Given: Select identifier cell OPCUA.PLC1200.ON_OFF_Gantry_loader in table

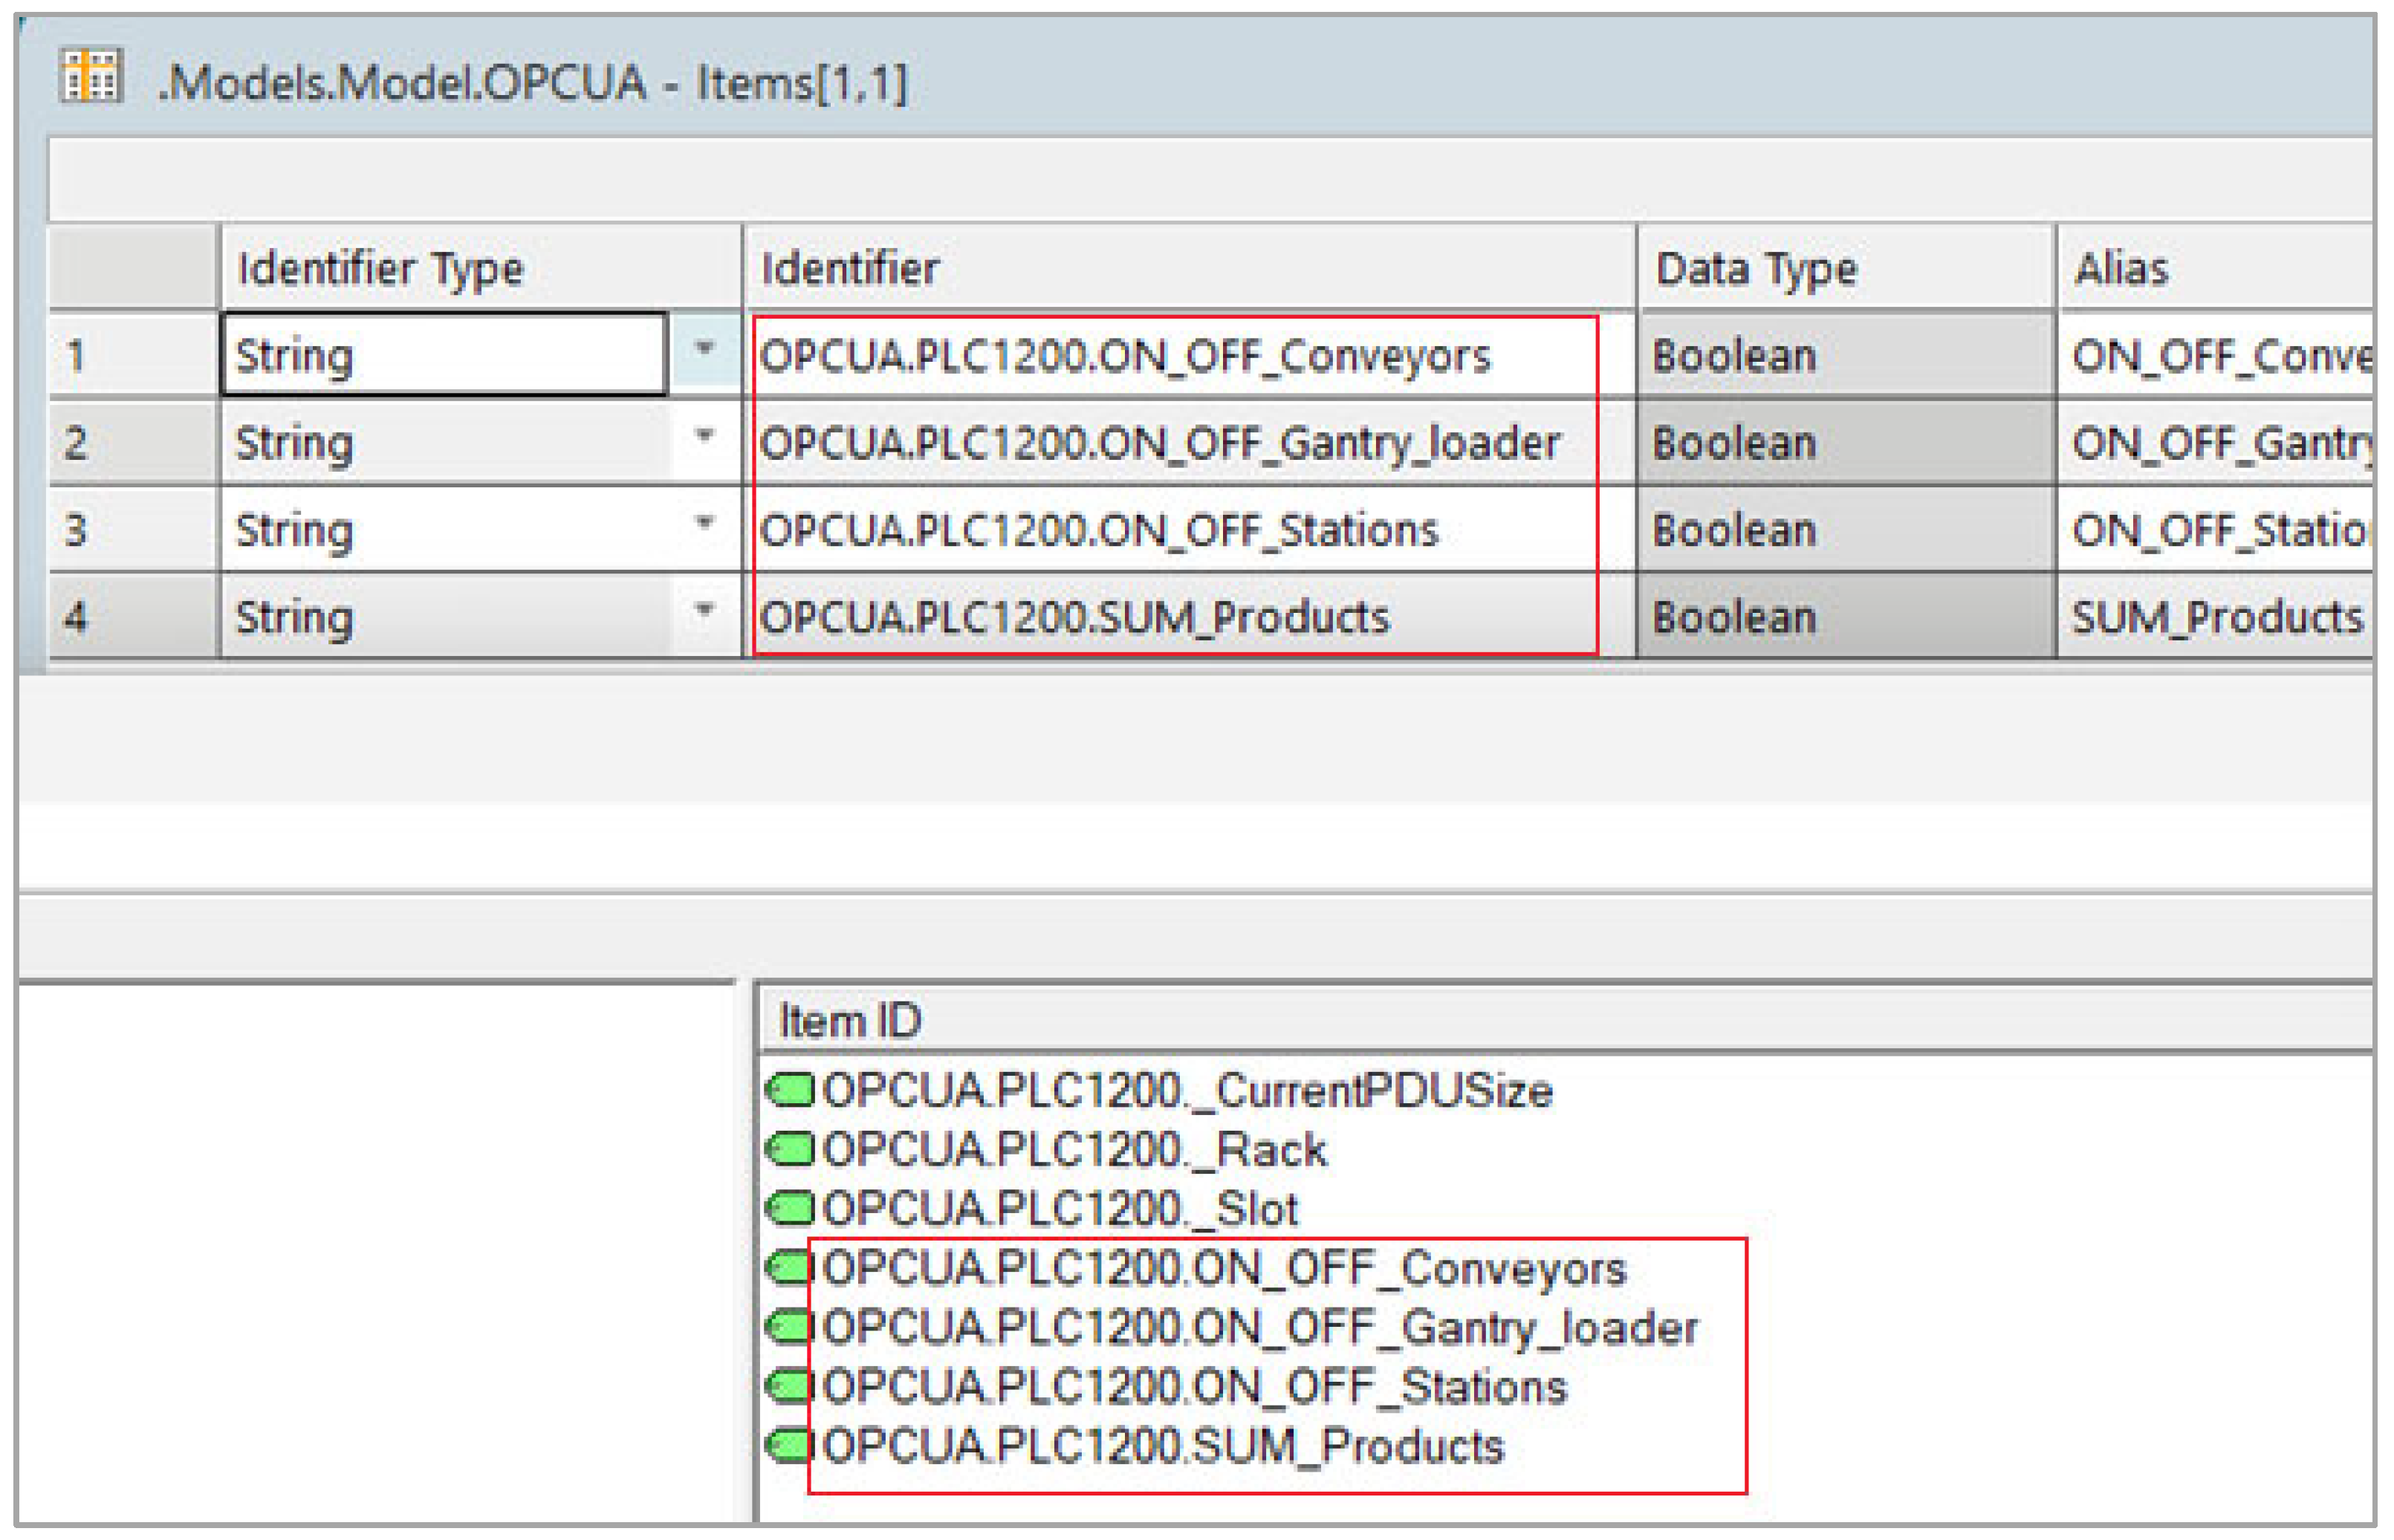Looking at the screenshot, I should [x=1160, y=443].
